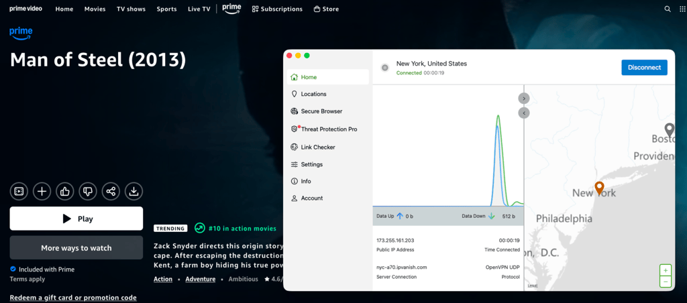Open Locations in the IPVanish sidebar

(327, 94)
